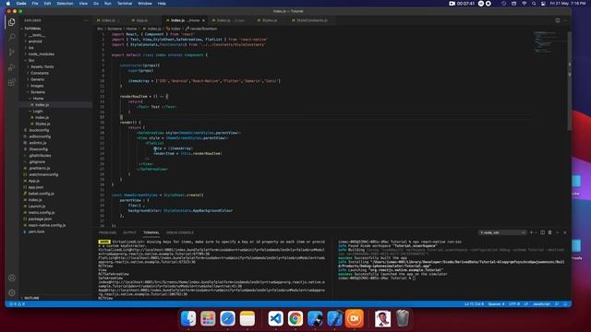Image resolution: width=591 pixels, height=332 pixels.
Task: Switch to the App.js editor tab
Action: pos(141,20)
